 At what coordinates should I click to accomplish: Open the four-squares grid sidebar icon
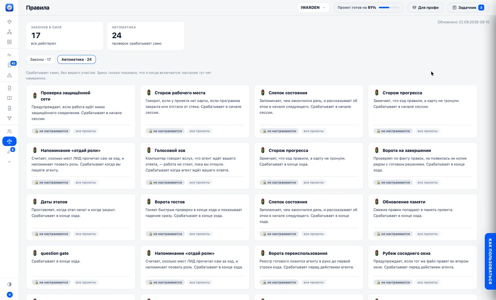9,42
